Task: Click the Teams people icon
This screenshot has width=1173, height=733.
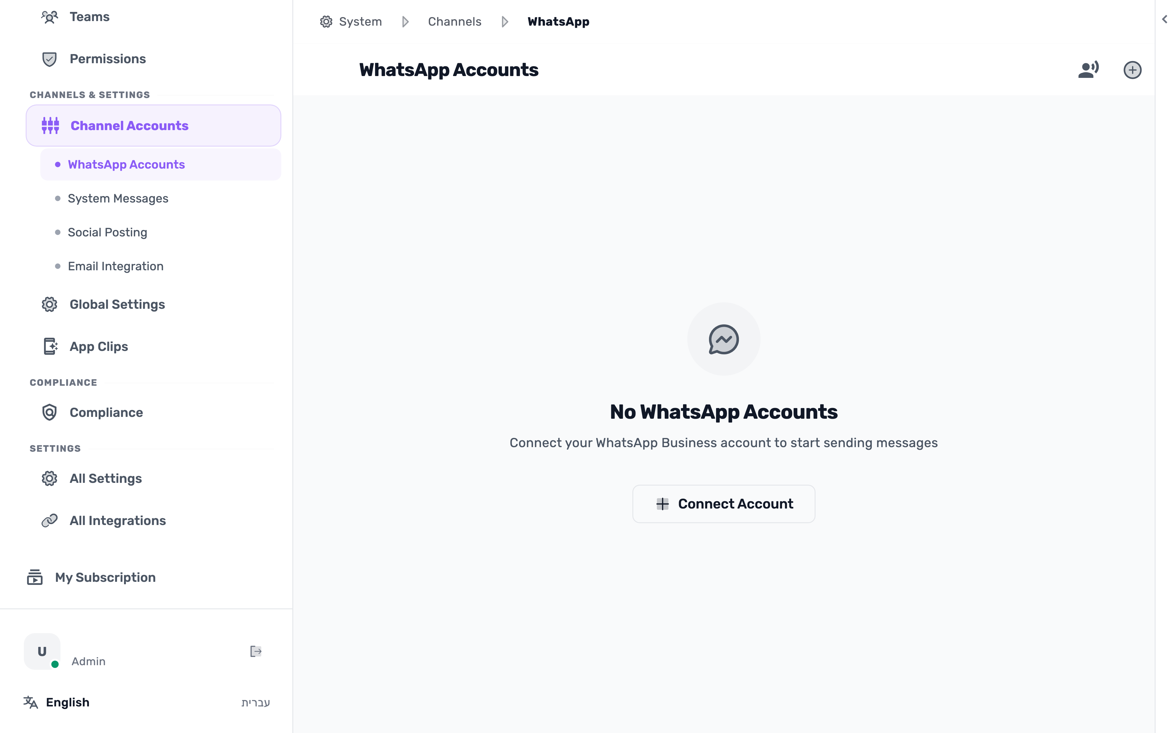Action: click(49, 17)
